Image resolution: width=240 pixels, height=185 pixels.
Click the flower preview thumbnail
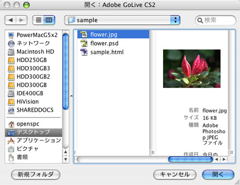(x=192, y=69)
